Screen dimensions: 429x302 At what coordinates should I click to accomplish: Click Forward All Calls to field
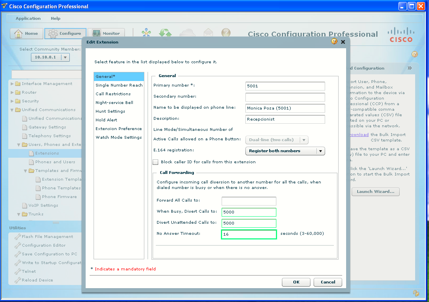249,201
